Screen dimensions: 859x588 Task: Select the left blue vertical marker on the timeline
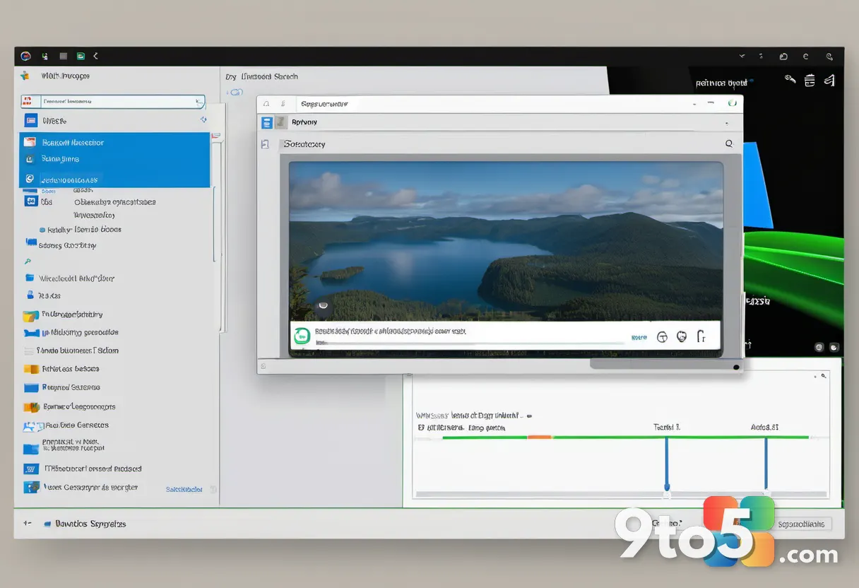point(666,463)
